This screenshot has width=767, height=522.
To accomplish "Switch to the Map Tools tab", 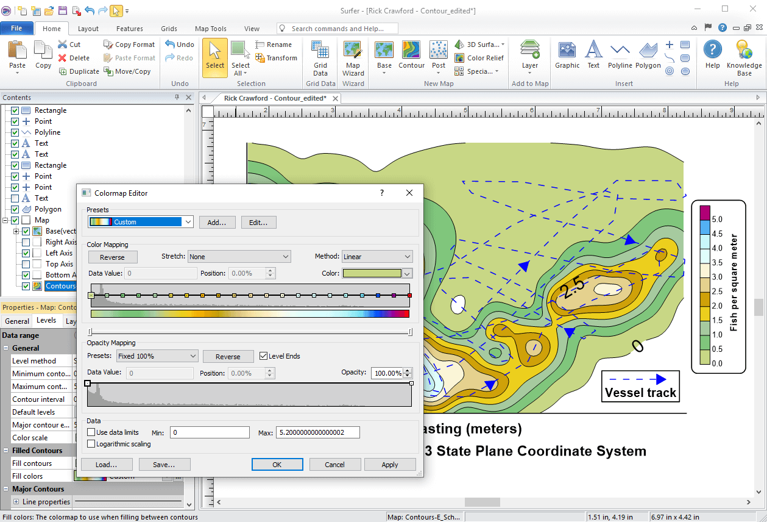I will [x=211, y=29].
